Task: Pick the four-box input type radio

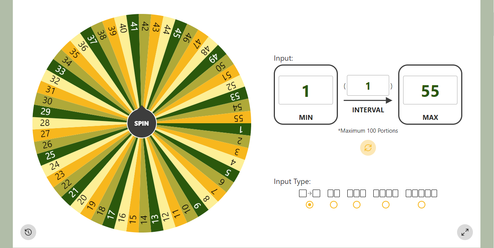Action: pos(385,205)
